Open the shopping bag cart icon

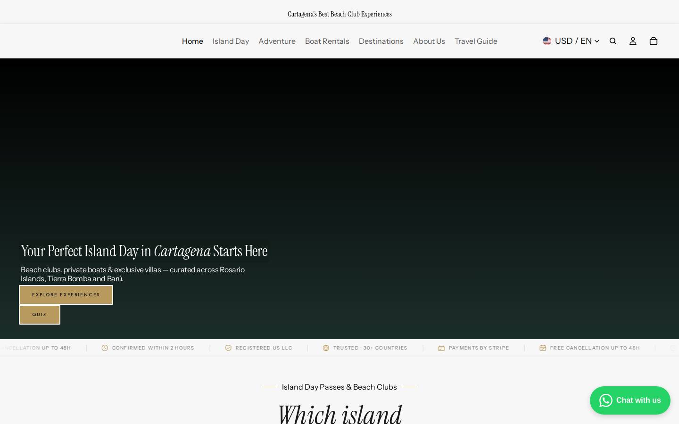pos(654,41)
